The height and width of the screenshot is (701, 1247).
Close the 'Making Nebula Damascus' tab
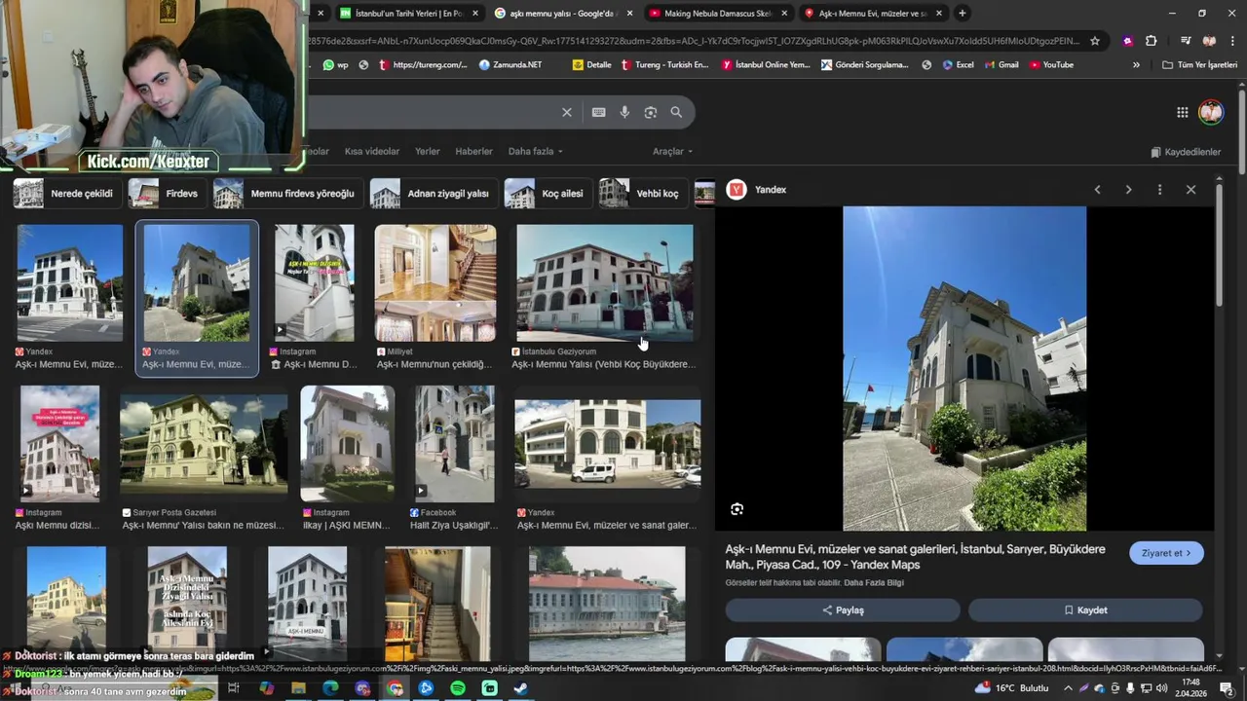(784, 14)
